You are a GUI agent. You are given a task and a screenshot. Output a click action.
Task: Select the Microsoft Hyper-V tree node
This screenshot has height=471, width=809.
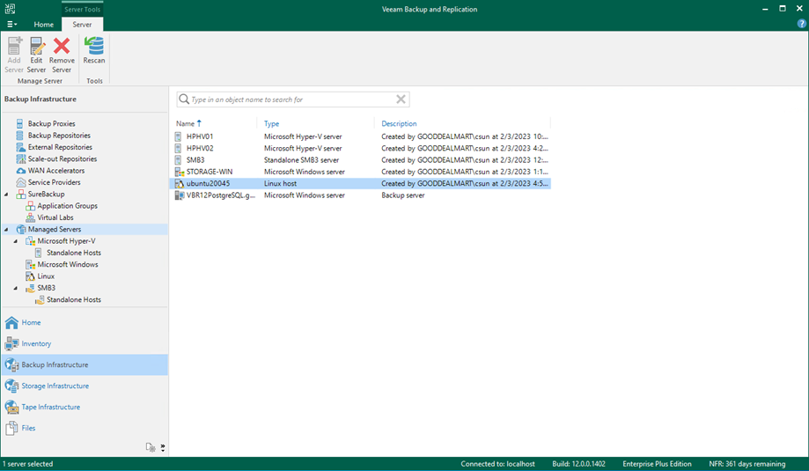pos(66,241)
